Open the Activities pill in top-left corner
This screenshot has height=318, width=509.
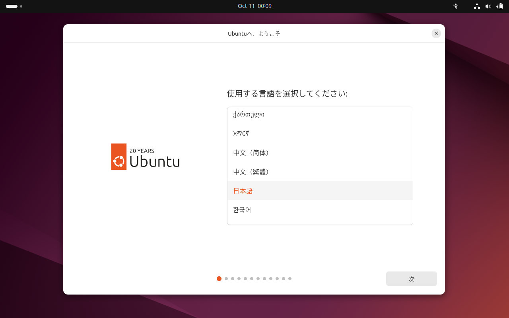pyautogui.click(x=12, y=6)
